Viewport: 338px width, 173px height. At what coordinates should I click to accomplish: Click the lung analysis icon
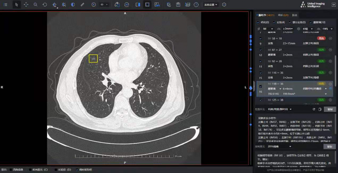[x=117, y=4]
